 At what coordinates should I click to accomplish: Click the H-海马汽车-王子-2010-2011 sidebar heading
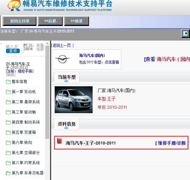(x=18, y=66)
